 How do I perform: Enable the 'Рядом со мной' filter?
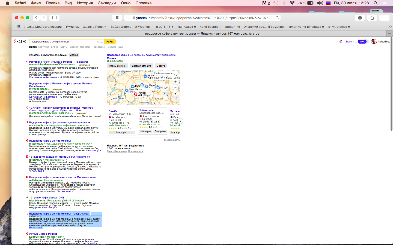(x=118, y=66)
